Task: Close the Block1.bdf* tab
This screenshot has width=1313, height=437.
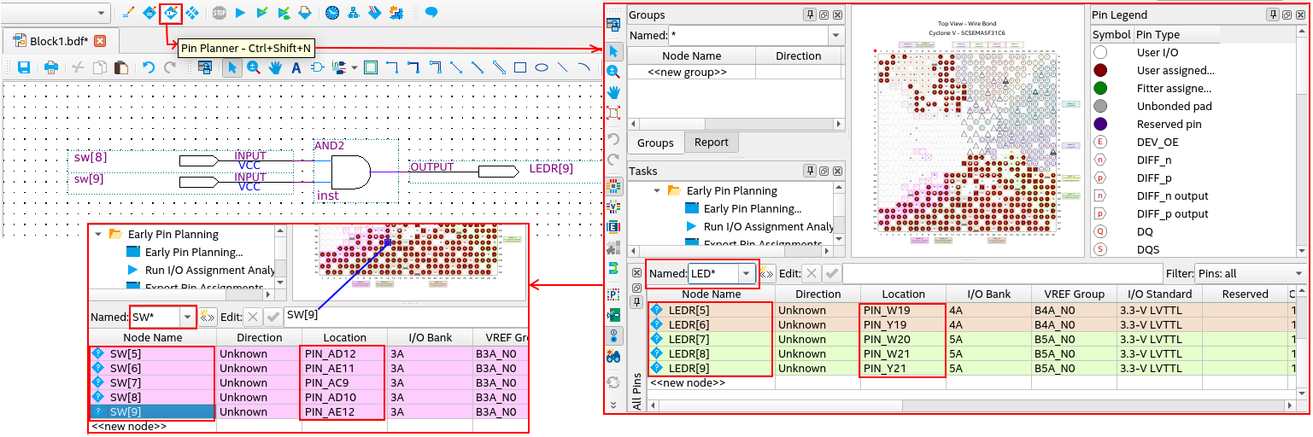Action: pos(100,41)
